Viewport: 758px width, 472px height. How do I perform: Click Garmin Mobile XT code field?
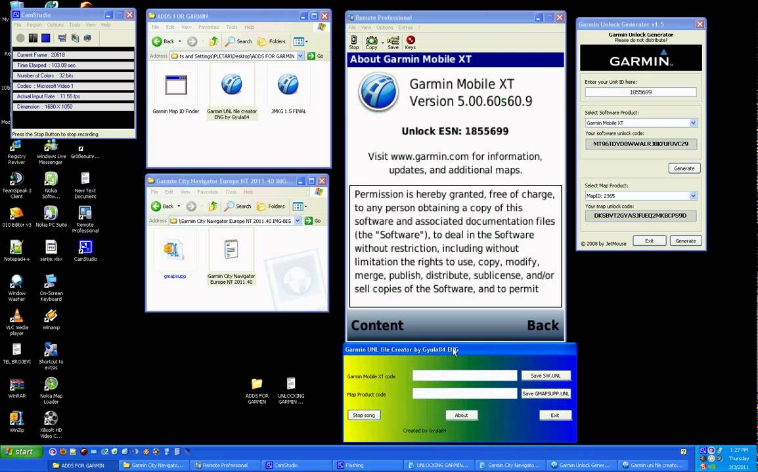click(464, 376)
